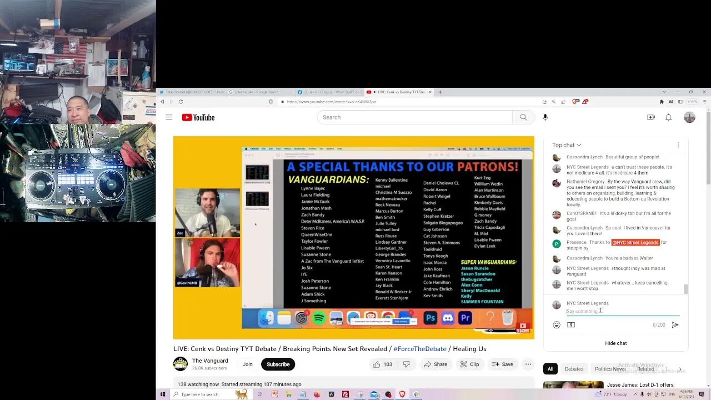
Task: Show more category chips with right chevron
Action: coord(679,369)
